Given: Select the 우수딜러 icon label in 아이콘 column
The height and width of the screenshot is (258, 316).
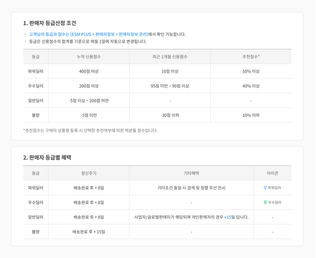Looking at the screenshot, I should [275, 202].
